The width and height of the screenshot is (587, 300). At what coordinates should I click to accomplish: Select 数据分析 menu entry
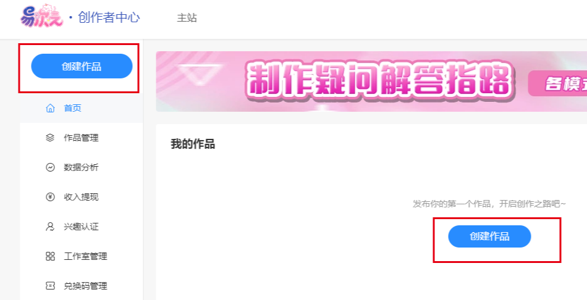(x=81, y=167)
